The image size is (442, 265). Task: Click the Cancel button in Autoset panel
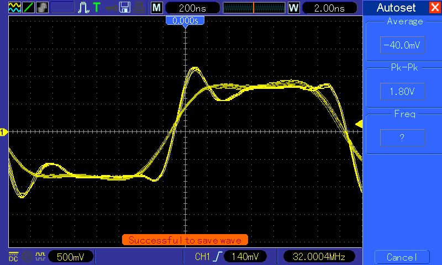pyautogui.click(x=402, y=257)
